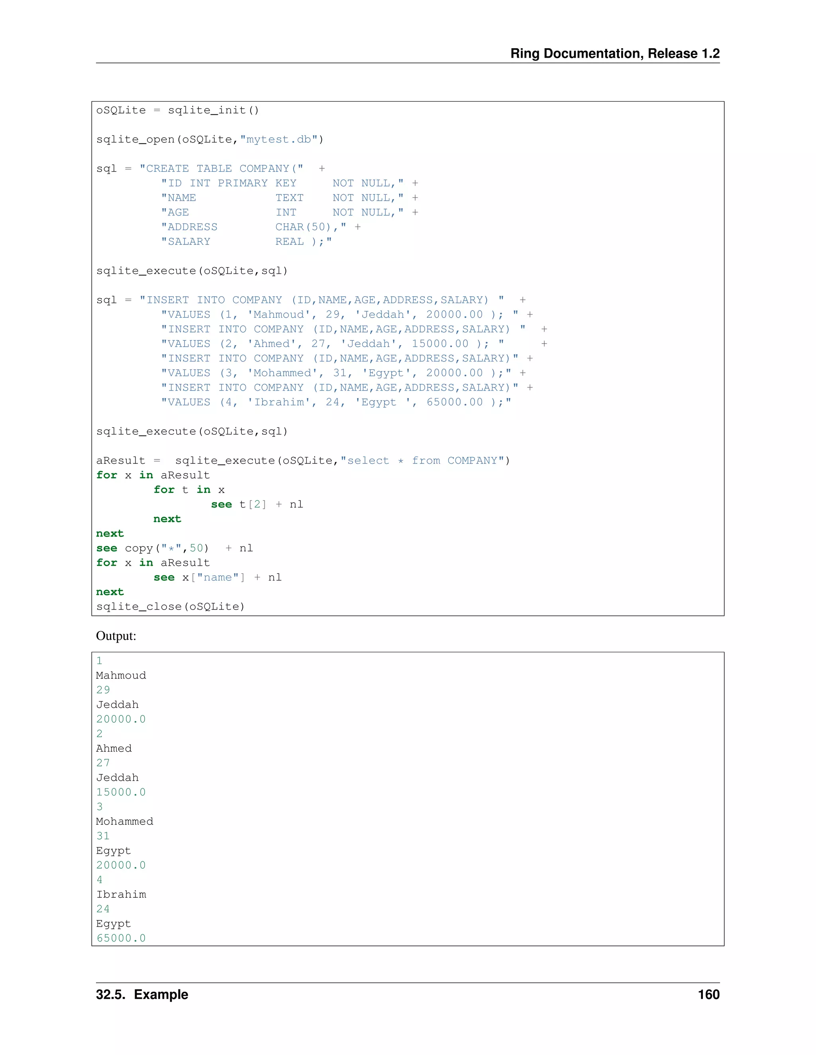Click the '15000.0' output value
Viewport: 816px width, 1055px height.
121,792
